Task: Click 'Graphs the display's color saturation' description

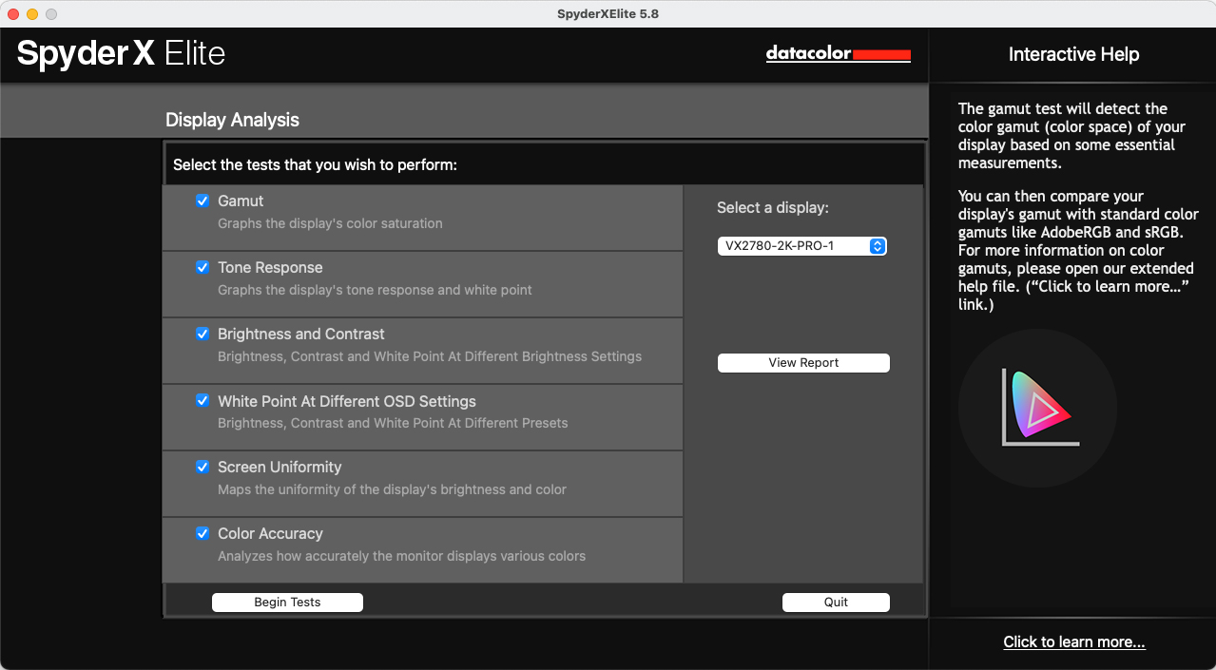Action: (x=330, y=224)
